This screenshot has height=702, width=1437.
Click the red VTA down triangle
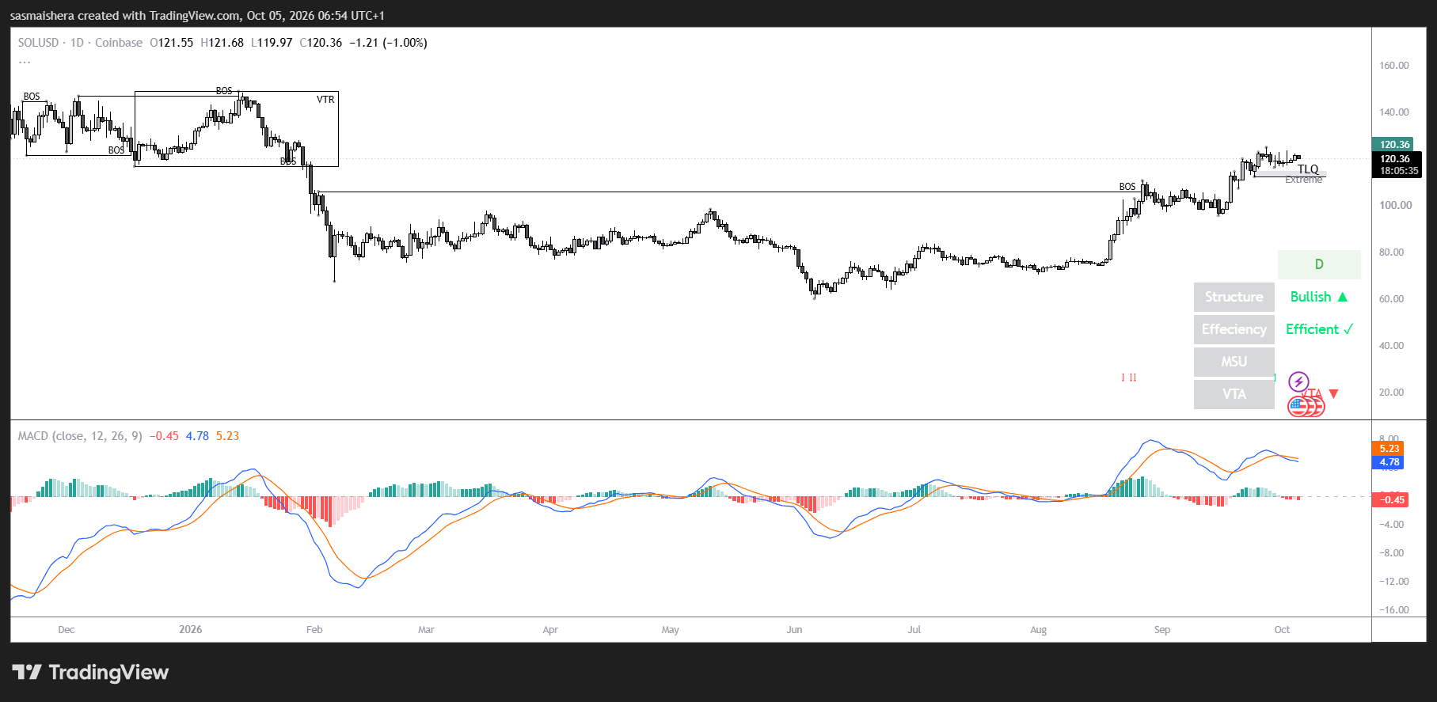pos(1333,393)
